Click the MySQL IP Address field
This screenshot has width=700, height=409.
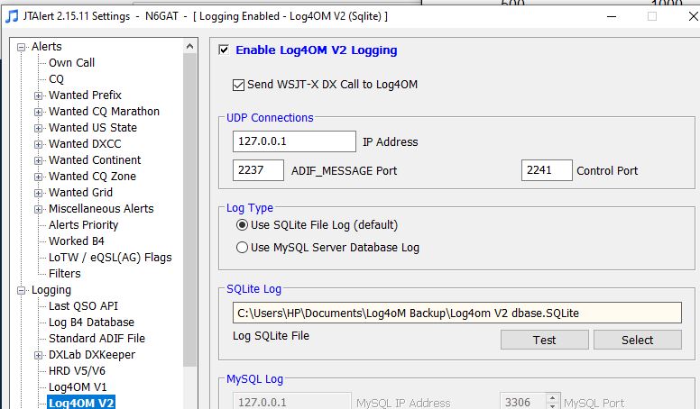pyautogui.click(x=292, y=402)
